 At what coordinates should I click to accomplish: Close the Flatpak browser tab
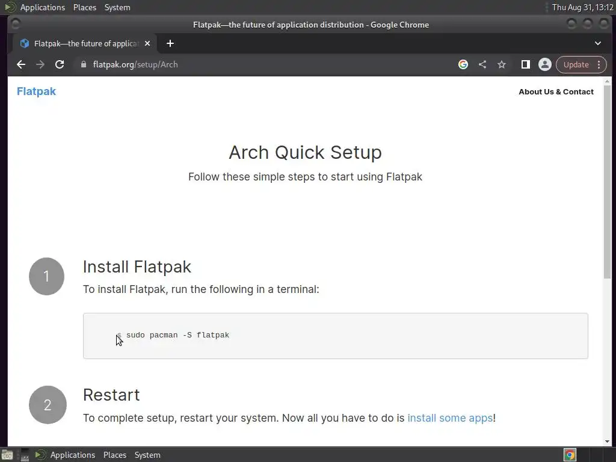147,43
